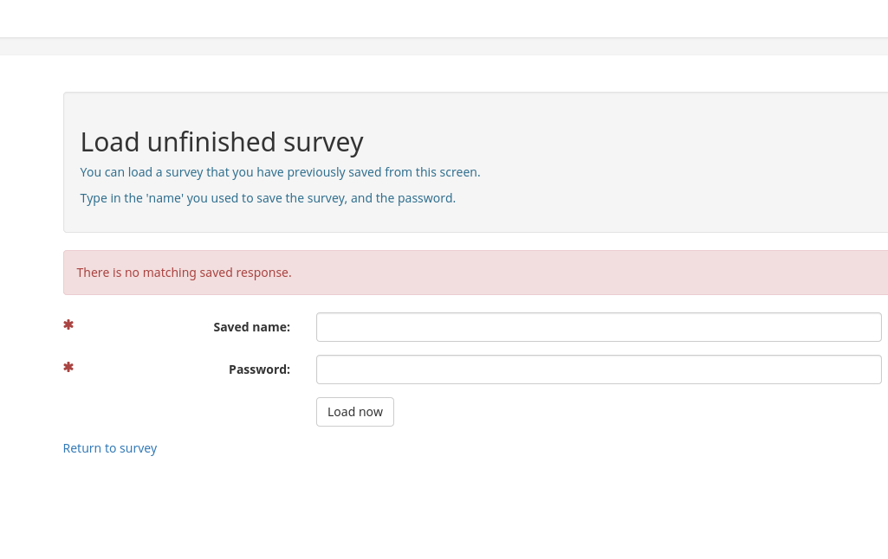Click the "Password:" field label
This screenshot has width=888, height=559.
(x=259, y=369)
